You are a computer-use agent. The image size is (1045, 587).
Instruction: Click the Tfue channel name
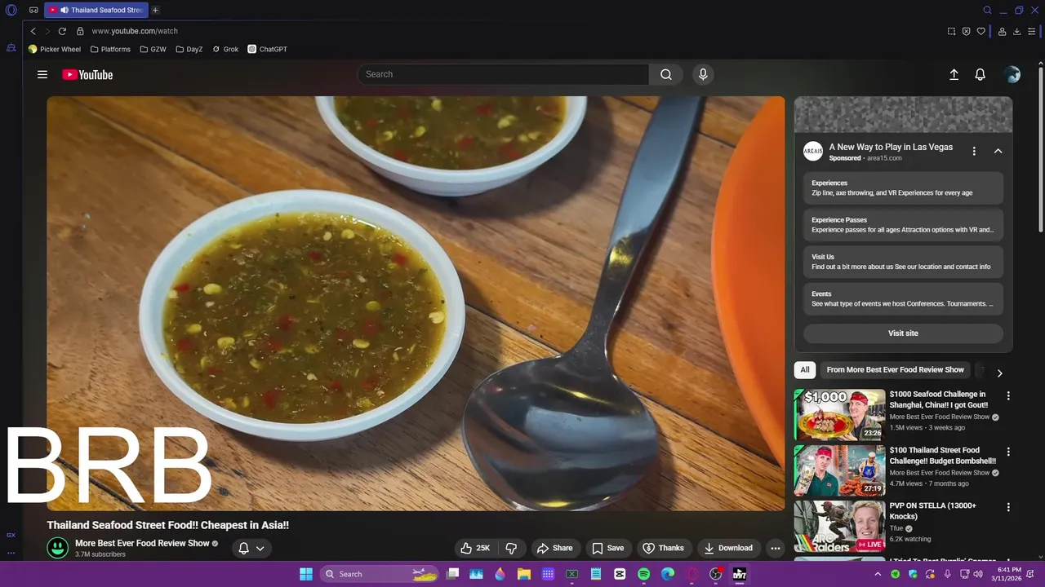(896, 528)
